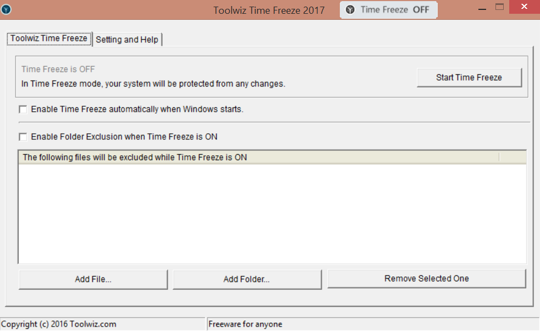540x331 pixels.
Task: Click the Toolwiz Time Freeze 2017 window title
Action: click(269, 10)
